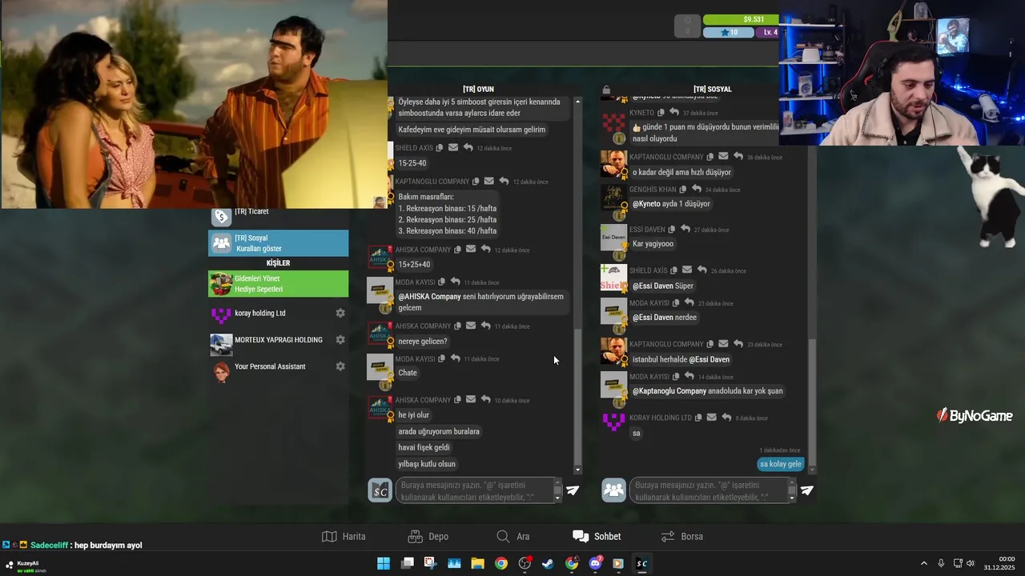Click the Lv. 4 level indicator
1025x576 pixels.
click(767, 33)
